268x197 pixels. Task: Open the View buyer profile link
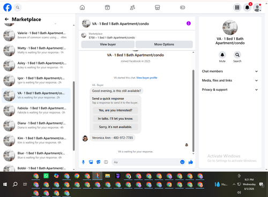click(147, 78)
